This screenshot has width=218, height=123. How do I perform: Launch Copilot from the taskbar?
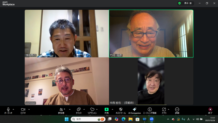(116, 119)
